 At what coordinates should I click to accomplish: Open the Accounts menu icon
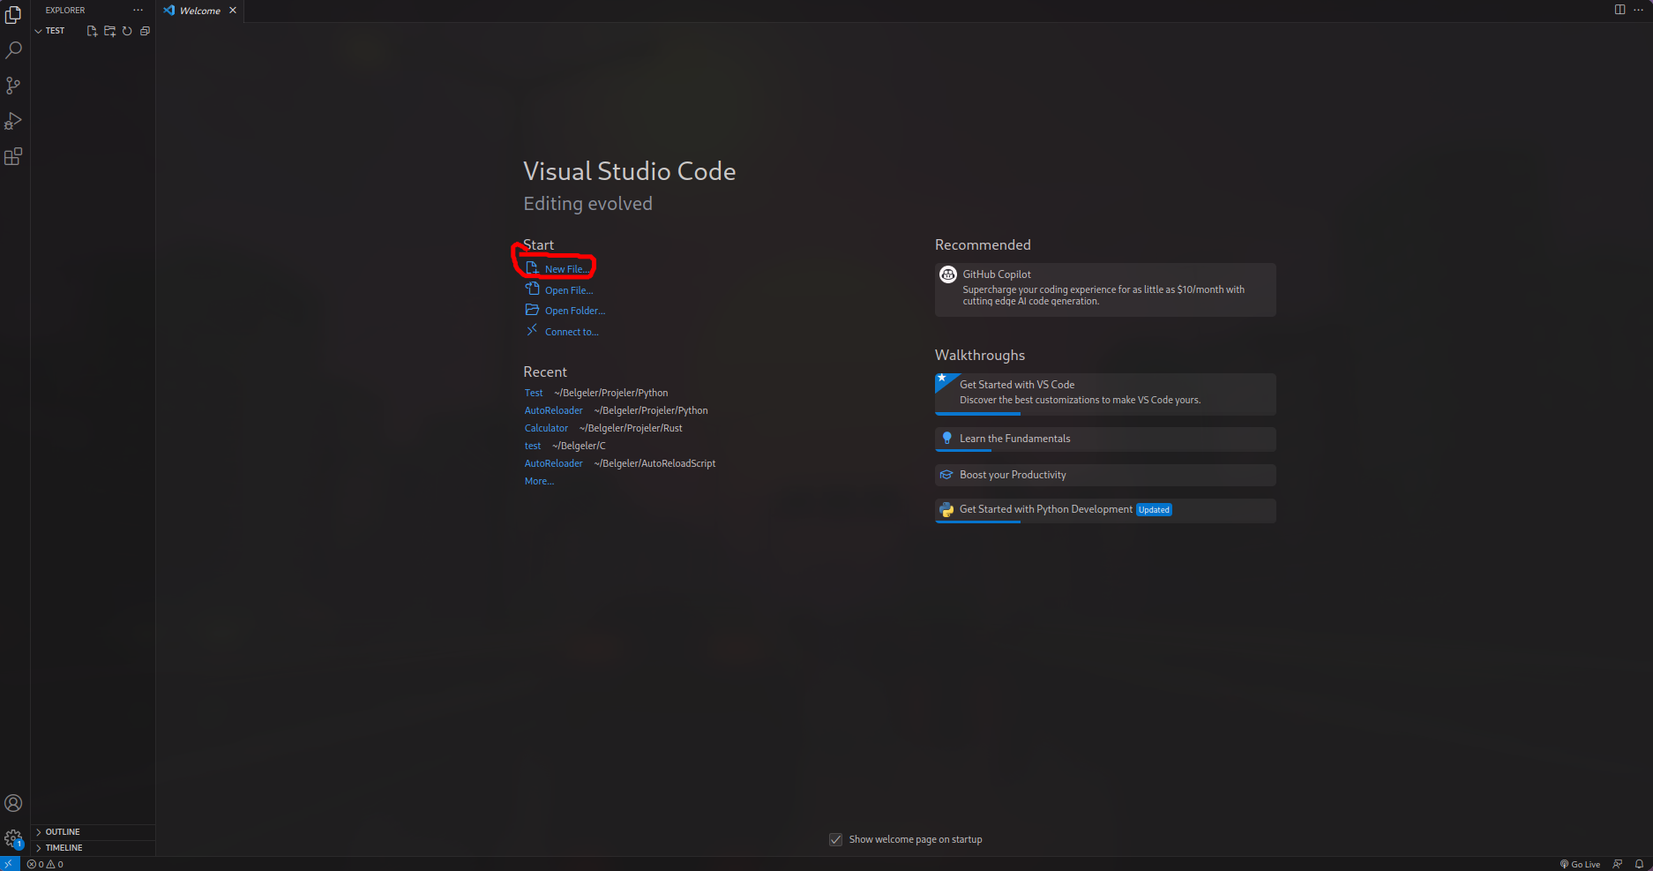13,803
